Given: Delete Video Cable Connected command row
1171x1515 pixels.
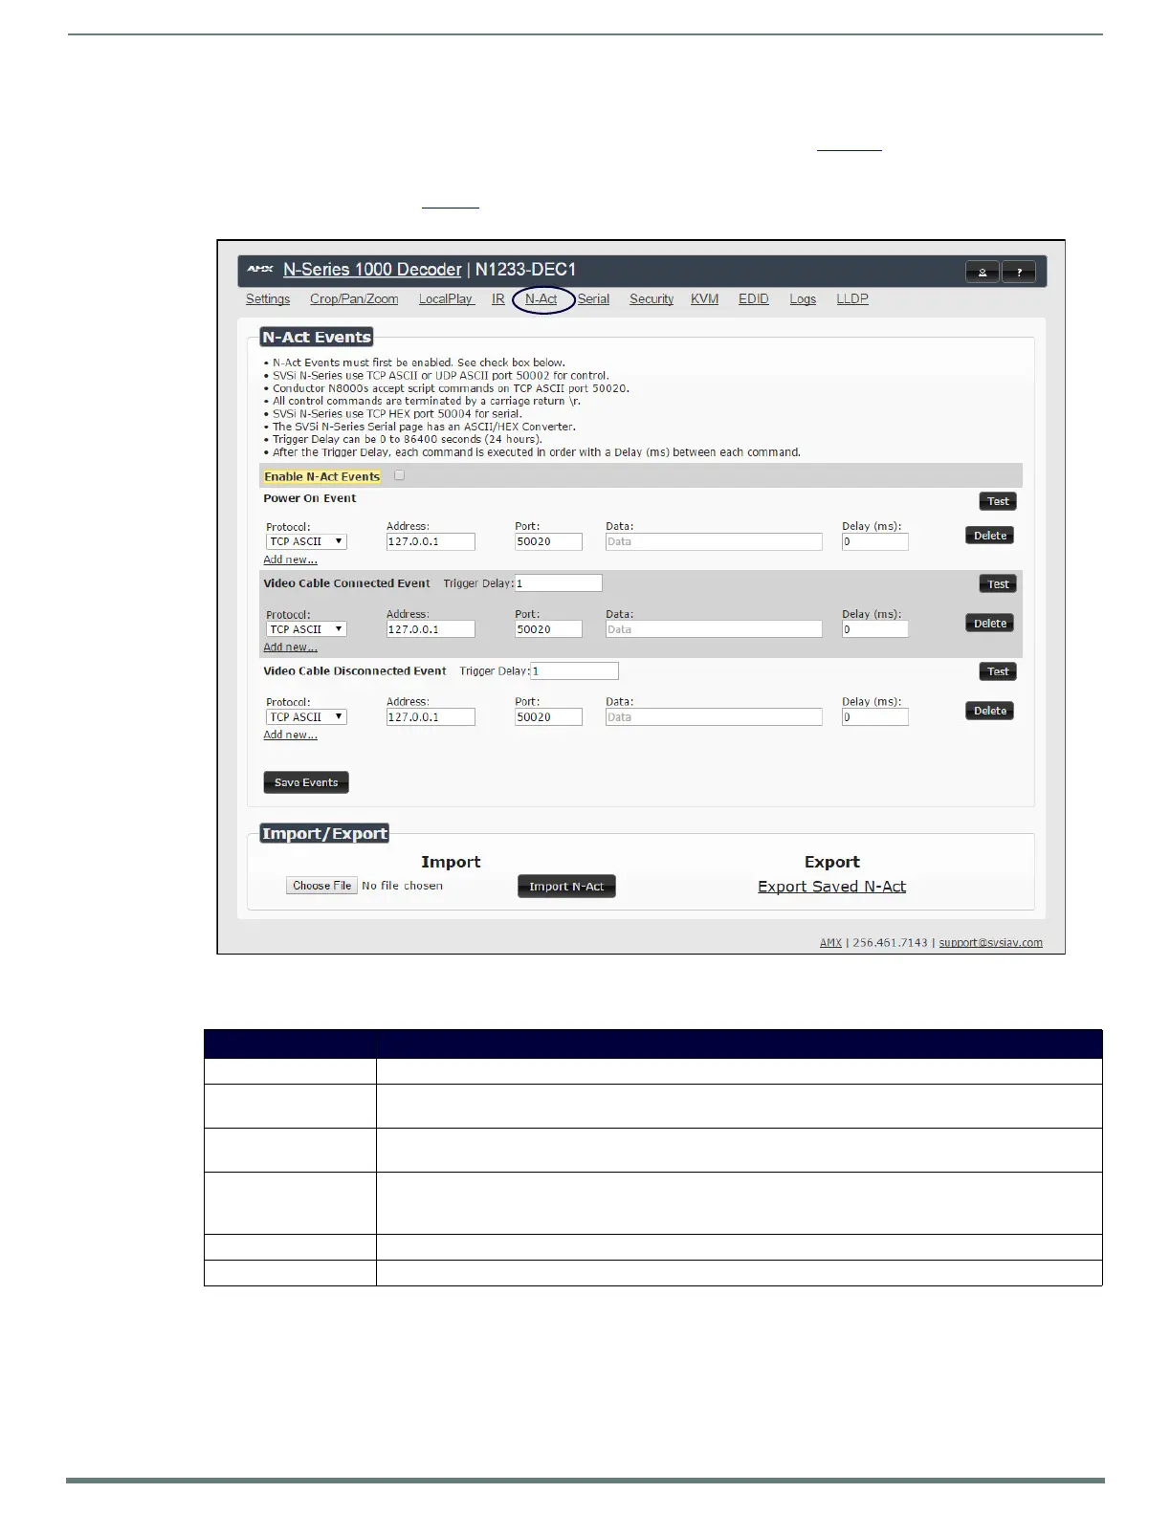Looking at the screenshot, I should (x=990, y=624).
